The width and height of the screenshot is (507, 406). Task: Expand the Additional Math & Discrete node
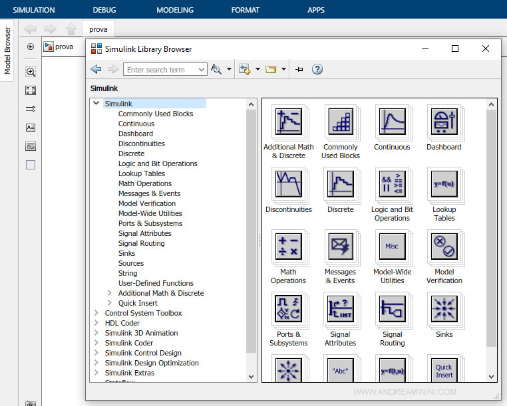pyautogui.click(x=110, y=293)
